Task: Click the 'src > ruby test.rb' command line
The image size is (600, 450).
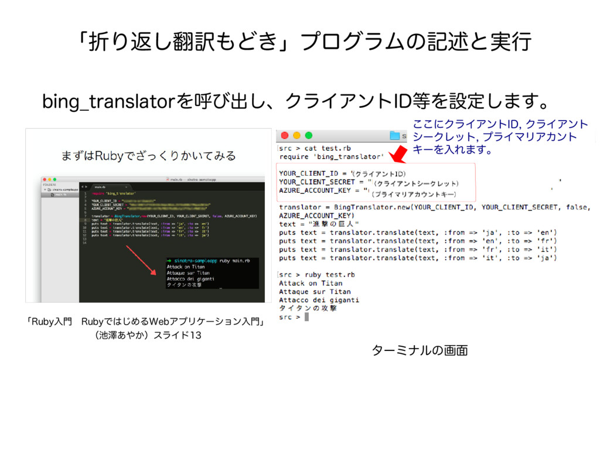Action: [x=317, y=275]
